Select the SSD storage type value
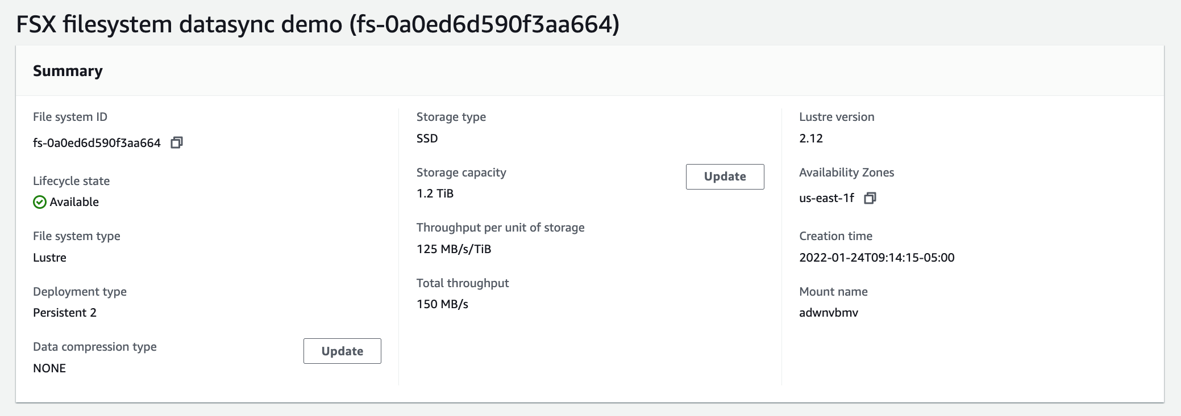 tap(427, 138)
